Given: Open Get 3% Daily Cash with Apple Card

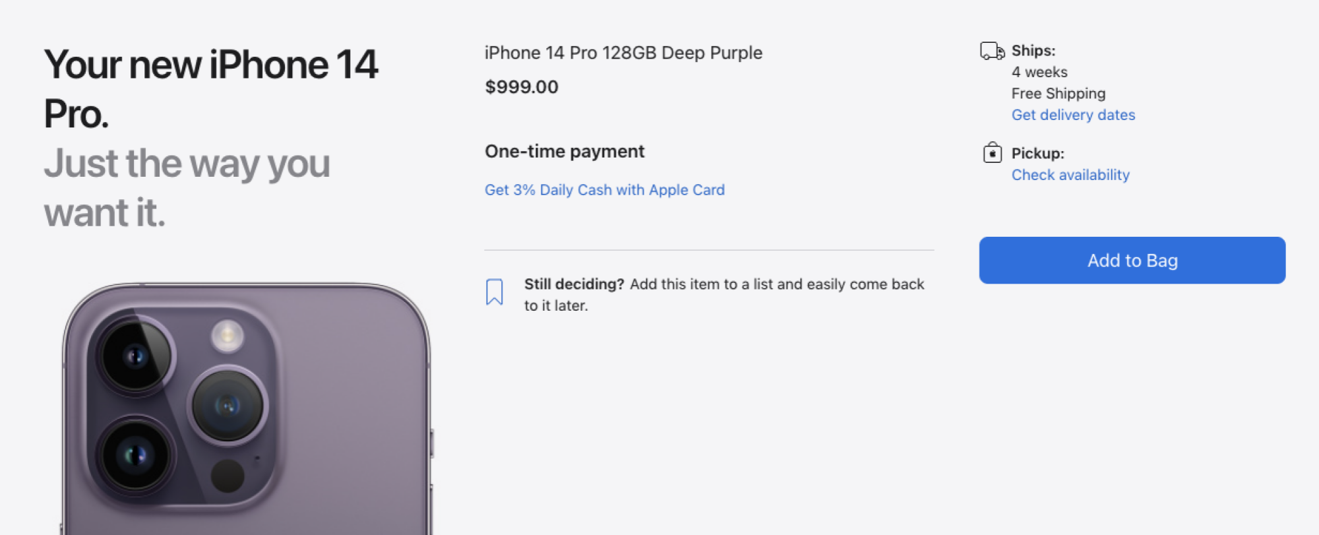Looking at the screenshot, I should [x=604, y=190].
